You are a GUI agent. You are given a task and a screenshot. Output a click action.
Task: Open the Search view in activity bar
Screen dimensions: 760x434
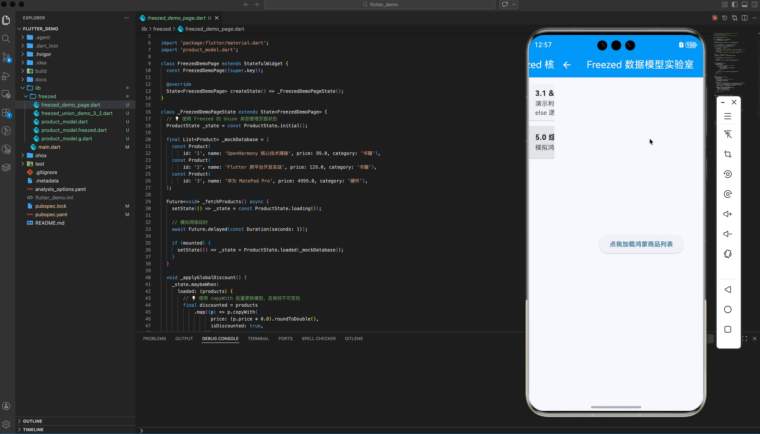(x=6, y=39)
